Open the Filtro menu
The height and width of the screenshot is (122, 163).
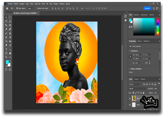tap(43, 4)
